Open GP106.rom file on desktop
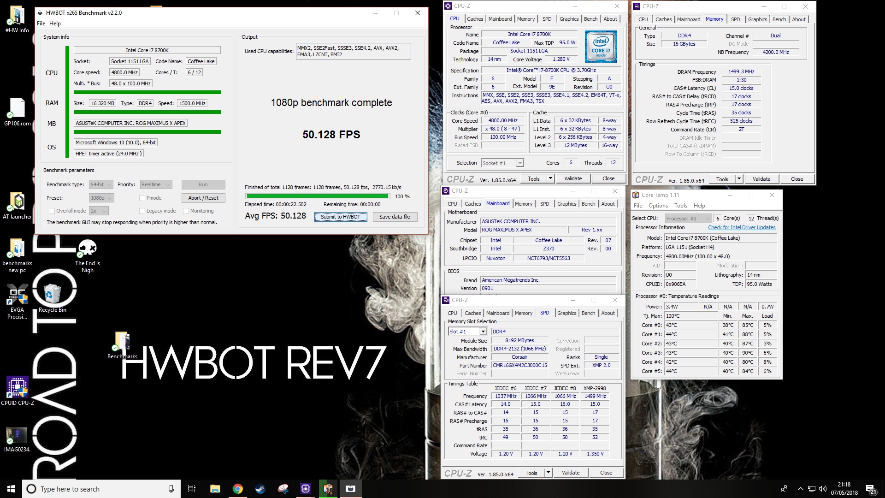 point(17,112)
